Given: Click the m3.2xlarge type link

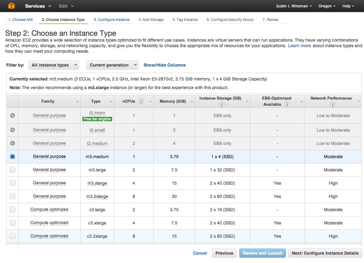Looking at the screenshot, I should (x=97, y=196).
